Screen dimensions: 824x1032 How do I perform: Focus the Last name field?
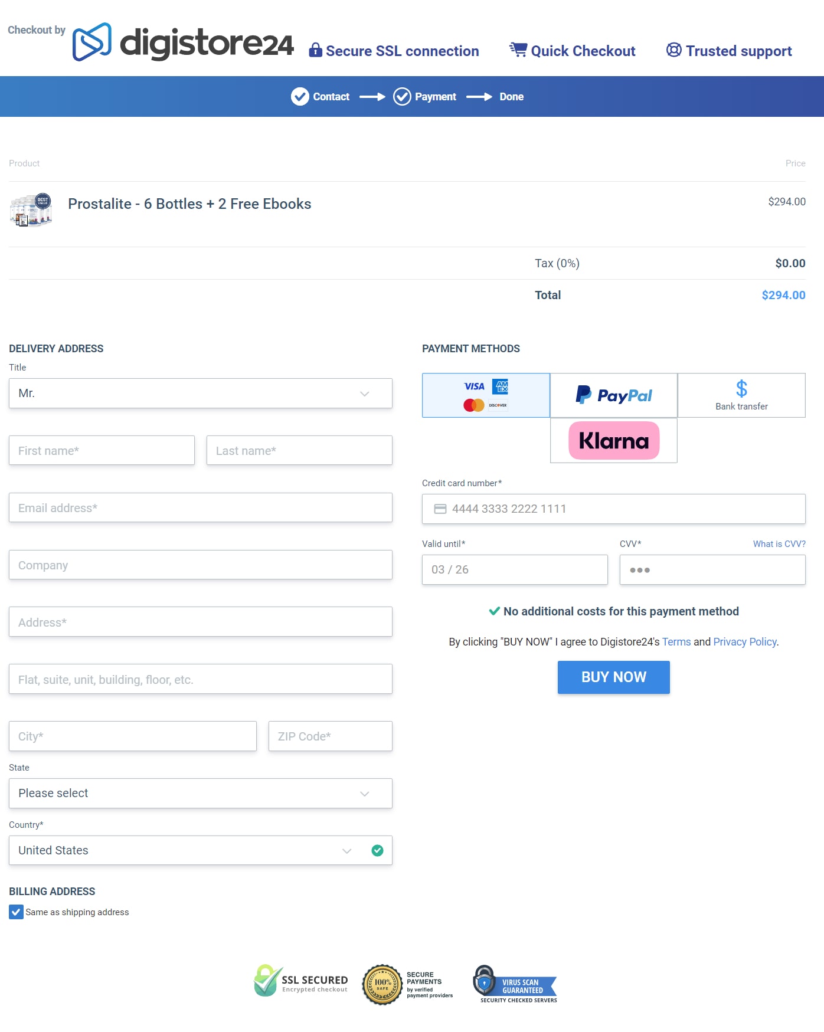click(x=299, y=450)
